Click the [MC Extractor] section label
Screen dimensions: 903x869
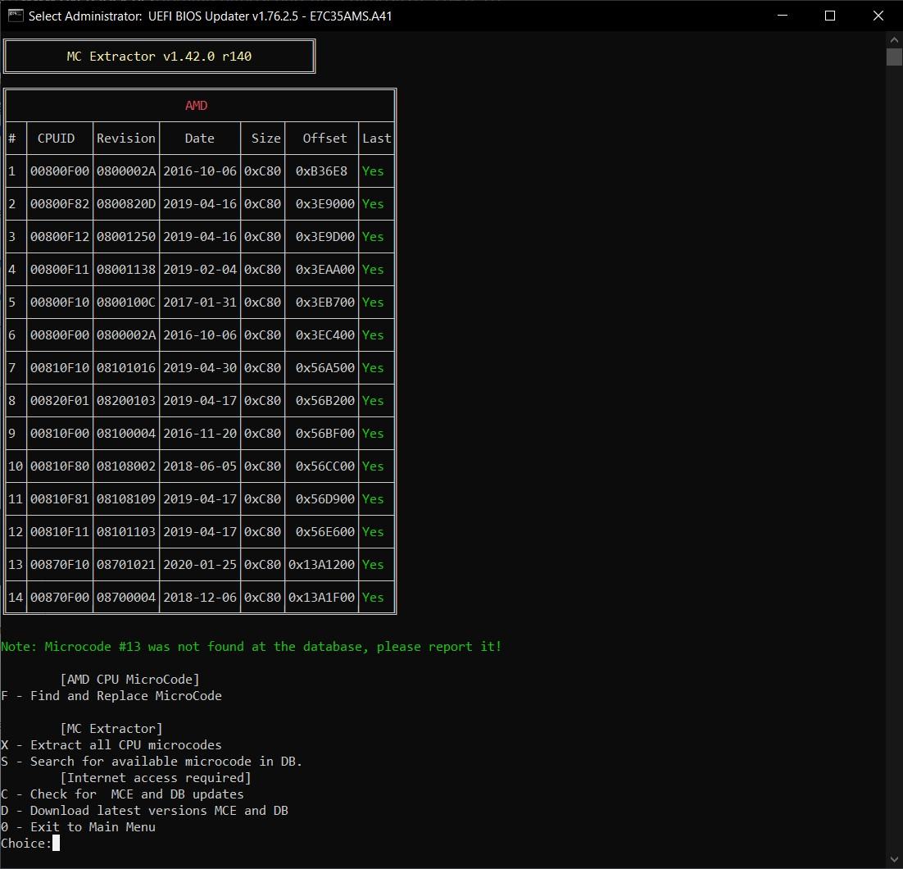(111, 729)
